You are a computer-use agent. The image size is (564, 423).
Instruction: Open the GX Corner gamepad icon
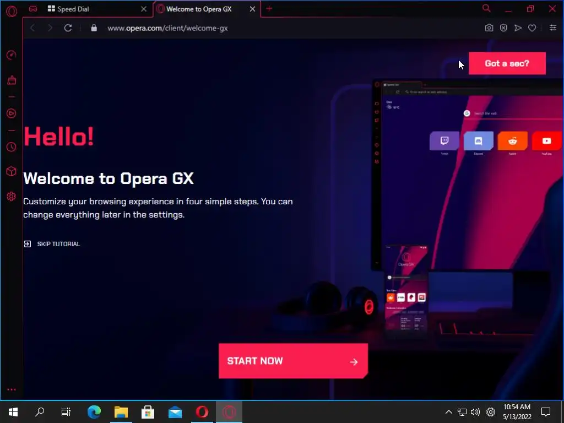click(33, 9)
